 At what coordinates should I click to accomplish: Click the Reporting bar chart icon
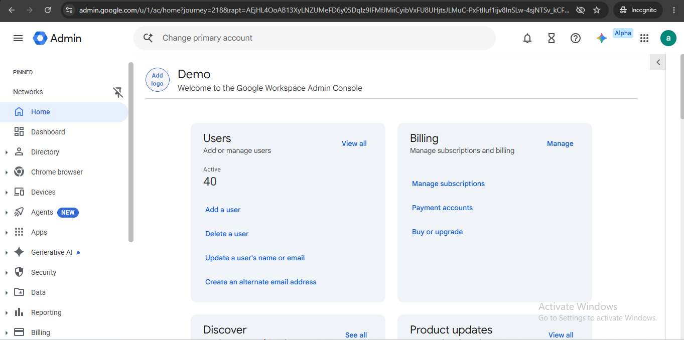pos(19,312)
